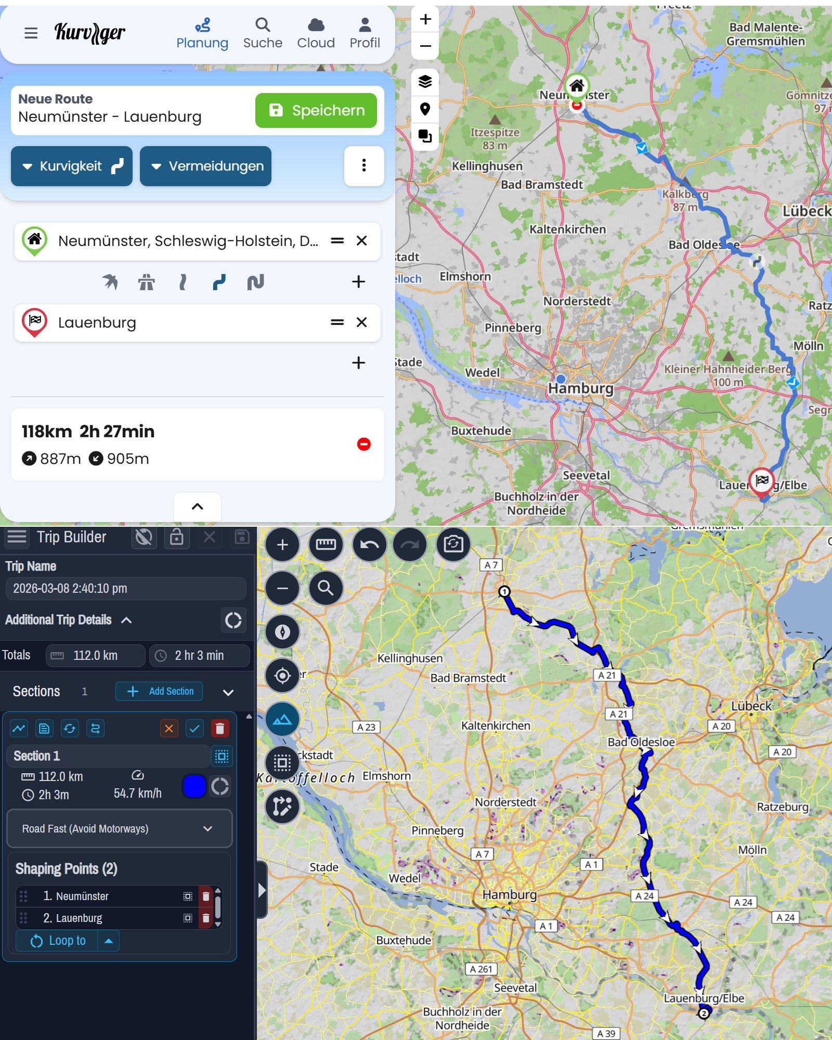Viewport: 832px width, 1040px height.
Task: Open the Kurviger hamburger menu
Action: [31, 33]
